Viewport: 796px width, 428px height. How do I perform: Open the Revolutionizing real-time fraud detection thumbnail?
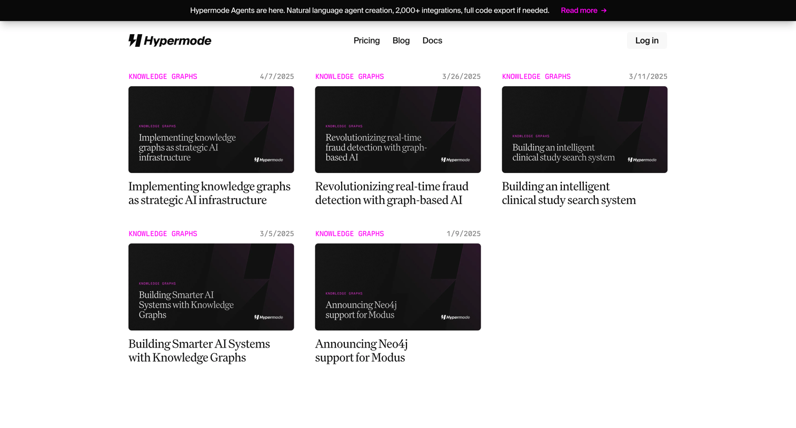pos(397,129)
